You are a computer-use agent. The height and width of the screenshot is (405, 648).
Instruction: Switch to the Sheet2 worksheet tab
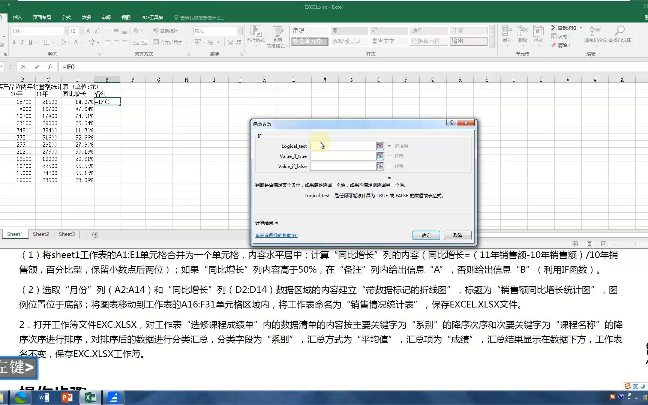tap(41, 234)
